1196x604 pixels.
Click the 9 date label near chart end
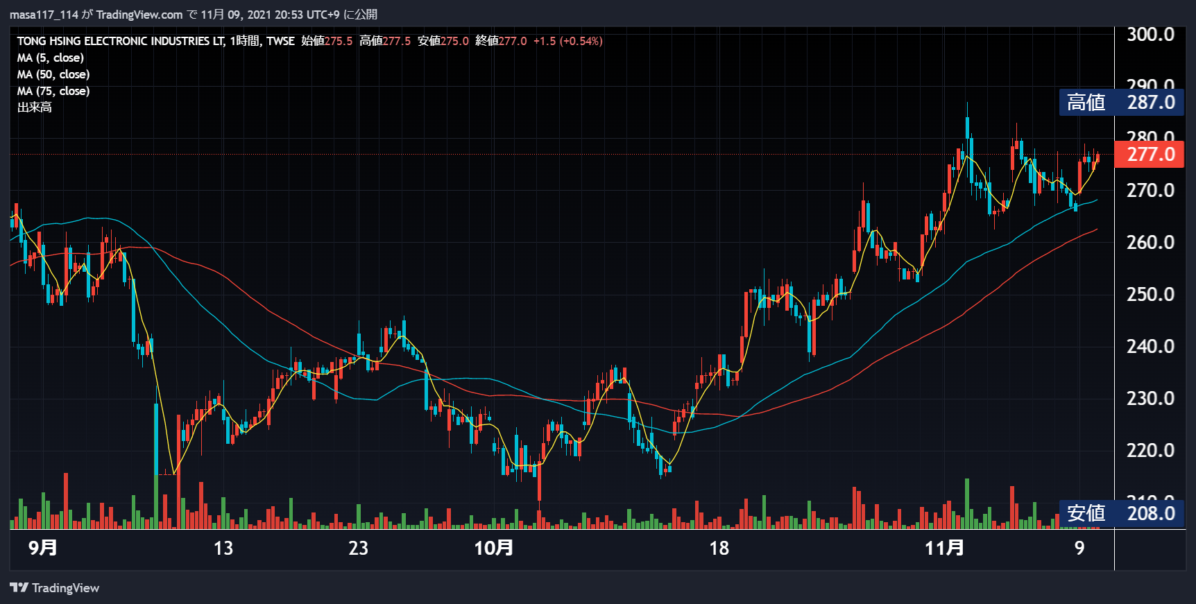click(x=1079, y=548)
